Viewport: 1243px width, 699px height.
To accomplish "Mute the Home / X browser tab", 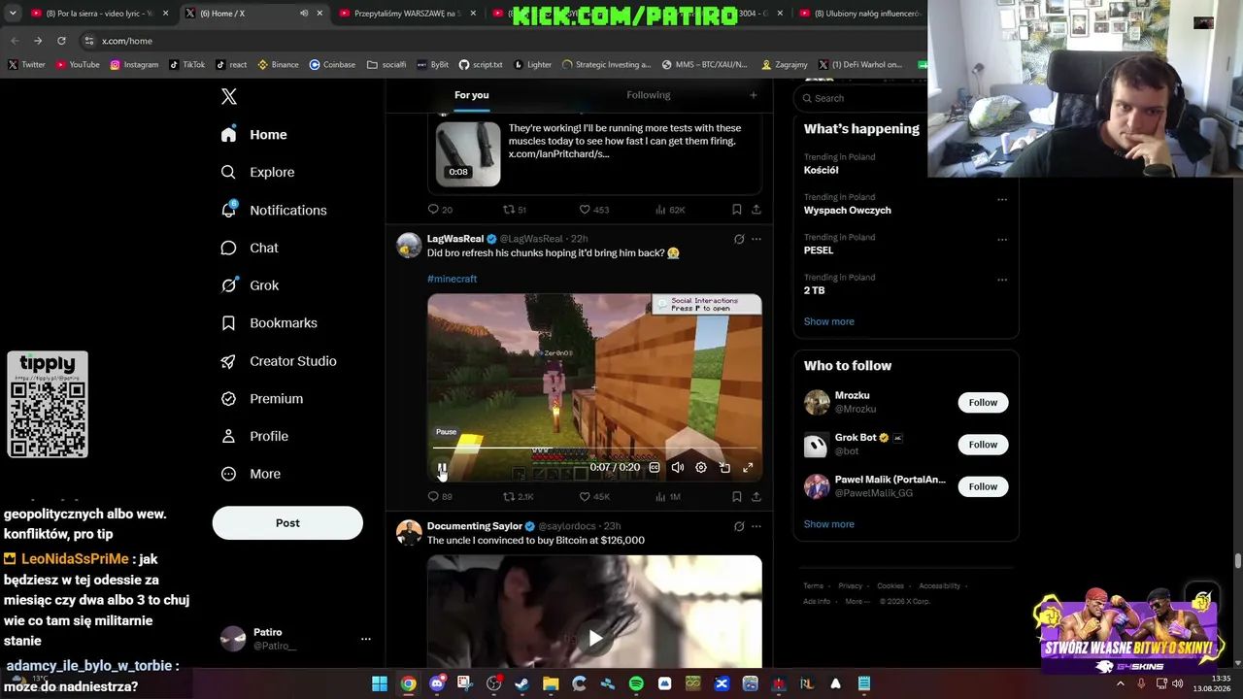I will (x=304, y=14).
